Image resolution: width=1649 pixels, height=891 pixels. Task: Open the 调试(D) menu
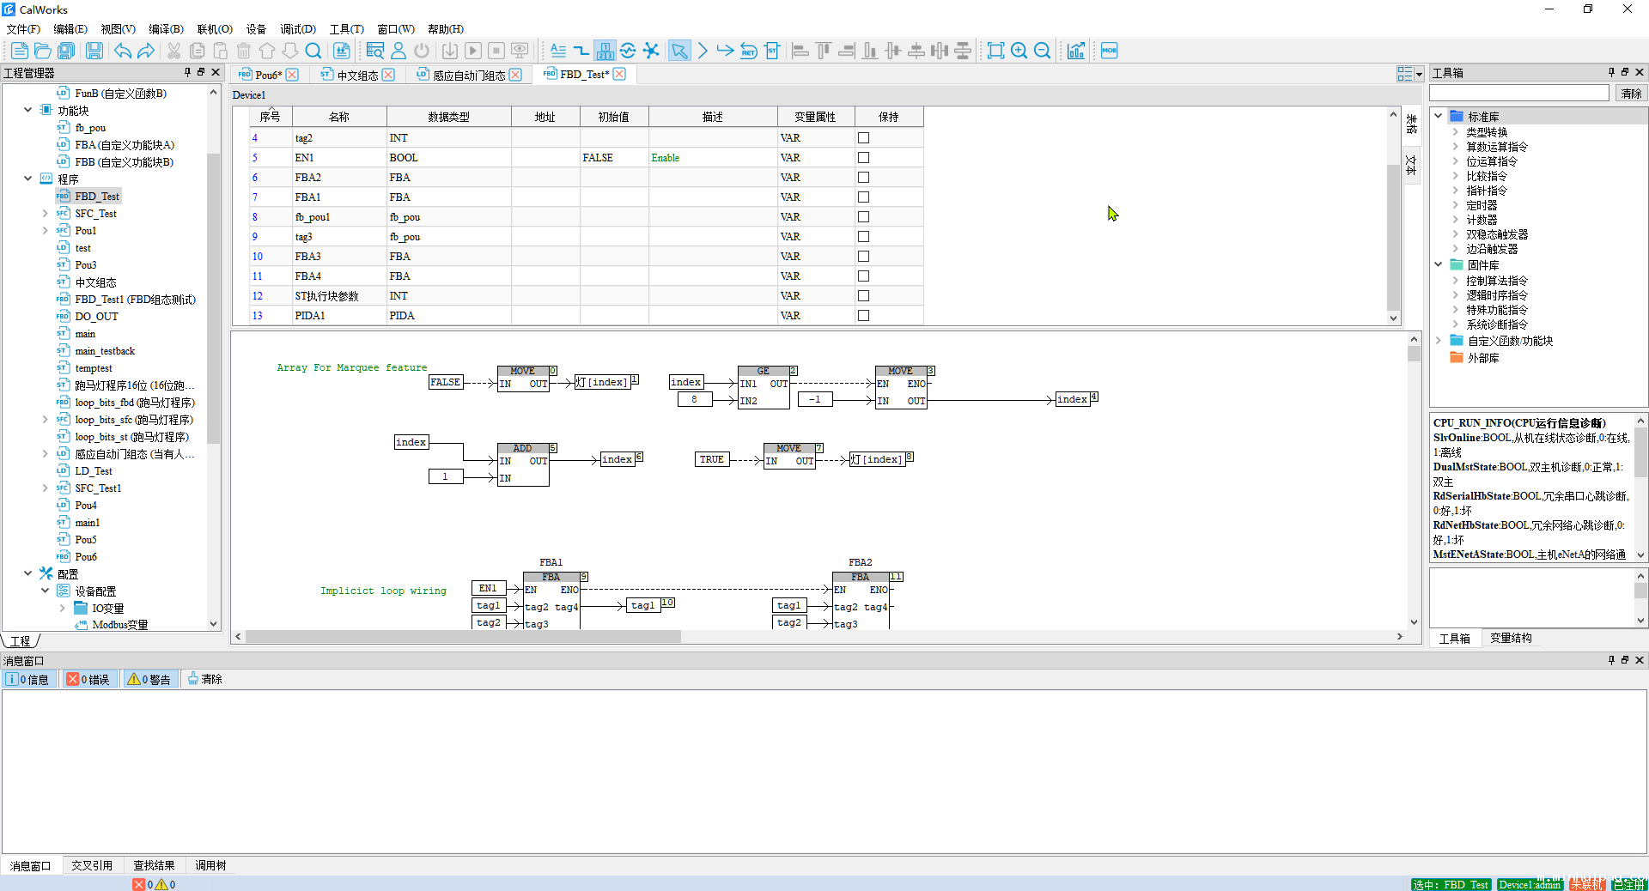point(297,29)
